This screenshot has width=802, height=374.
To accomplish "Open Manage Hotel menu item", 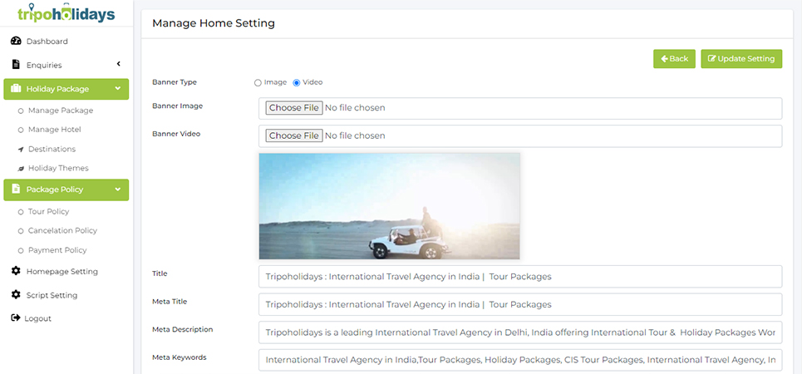I will point(54,130).
